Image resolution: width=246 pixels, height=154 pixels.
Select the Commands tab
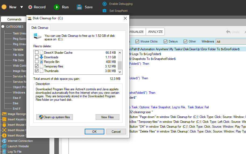(14, 19)
